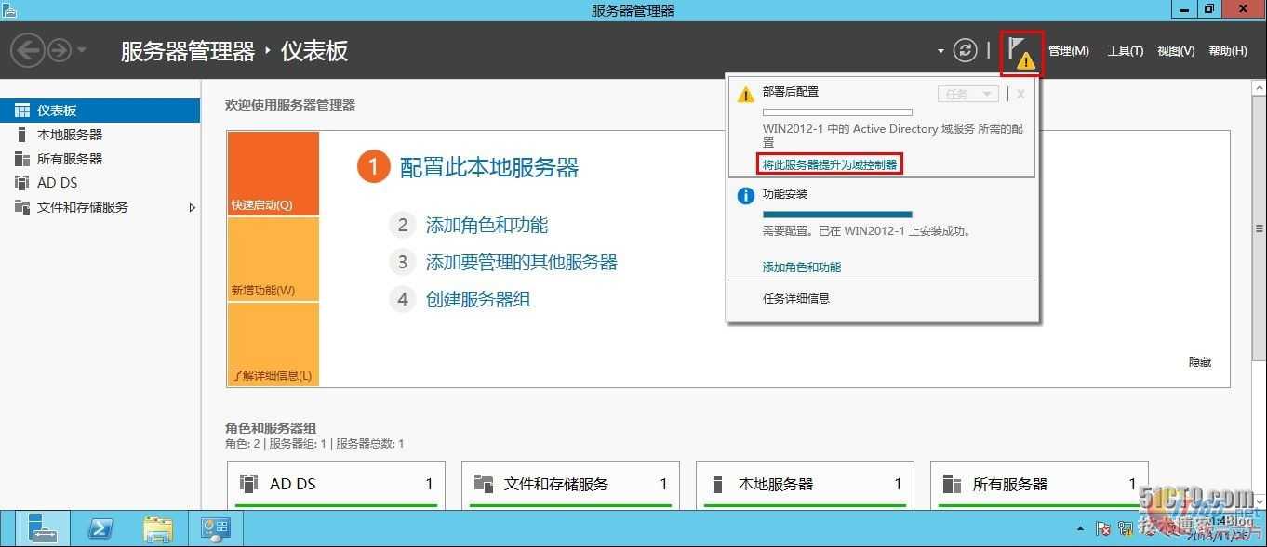Click the 本地服务器 tile icon
This screenshot has height=547, width=1267.
[x=717, y=484]
